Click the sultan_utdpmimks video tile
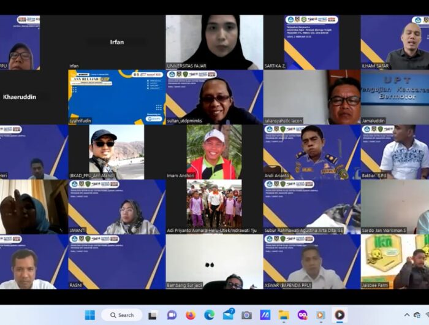Image resolution: width=429 pixels, height=325 pixels. [x=214, y=97]
